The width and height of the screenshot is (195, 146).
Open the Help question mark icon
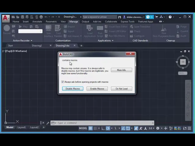[170, 17]
